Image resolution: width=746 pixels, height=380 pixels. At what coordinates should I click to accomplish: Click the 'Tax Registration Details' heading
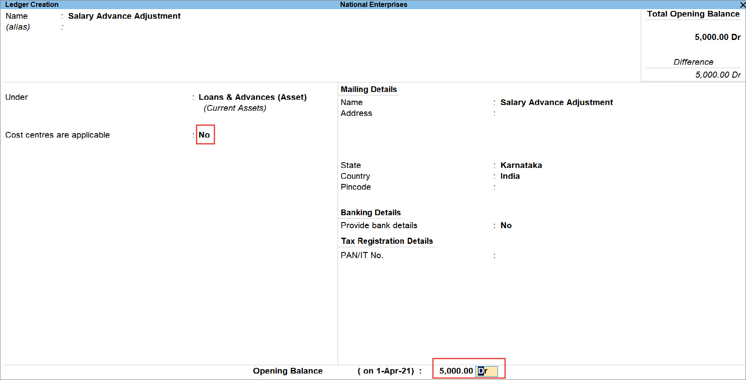pyautogui.click(x=387, y=241)
